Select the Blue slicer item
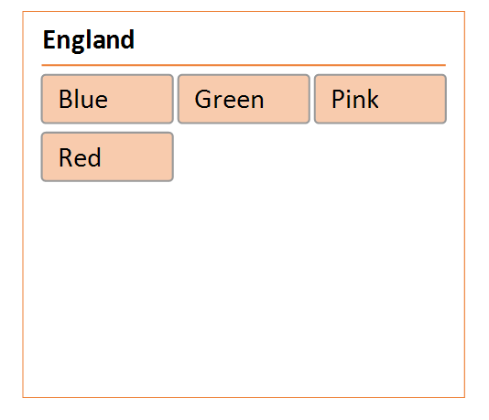The width and height of the screenshot is (489, 420). 107,99
